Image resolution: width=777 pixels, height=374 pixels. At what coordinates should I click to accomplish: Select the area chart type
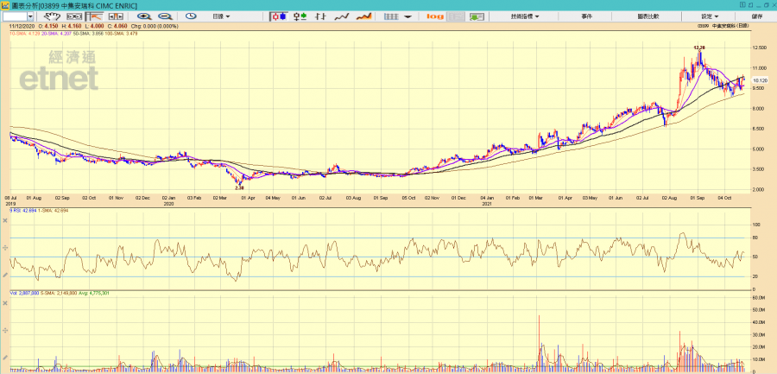(363, 16)
